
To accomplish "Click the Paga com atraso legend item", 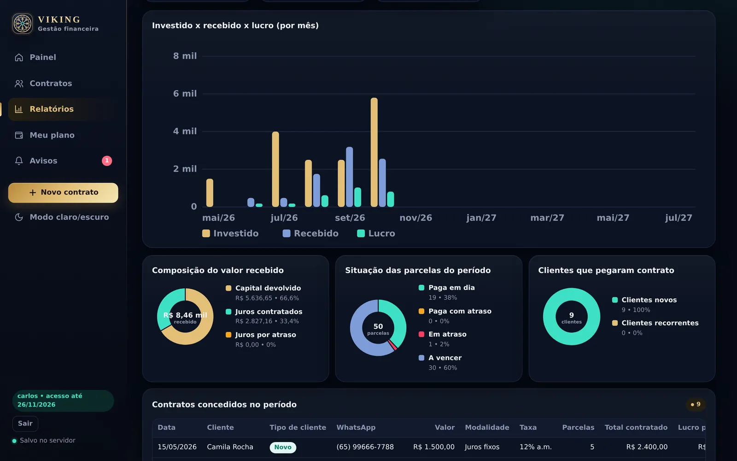I will click(x=455, y=316).
